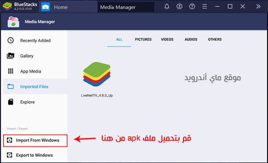The width and height of the screenshot is (268, 163).
Task: Maximize the BlueStacks window
Action: (x=230, y=7)
